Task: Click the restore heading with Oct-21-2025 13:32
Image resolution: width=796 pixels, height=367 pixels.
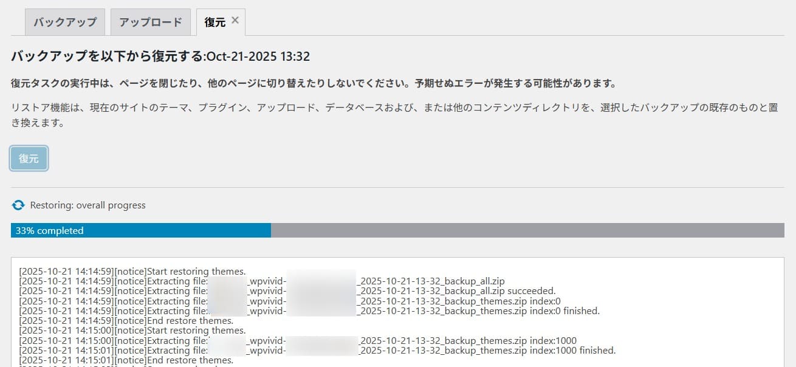Action: (160, 57)
